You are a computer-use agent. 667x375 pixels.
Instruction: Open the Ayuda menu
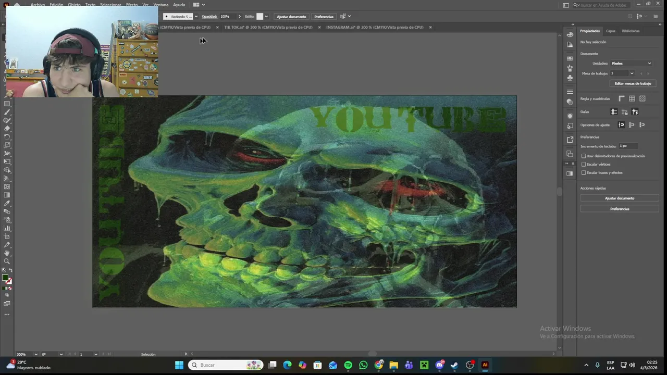pos(179,5)
